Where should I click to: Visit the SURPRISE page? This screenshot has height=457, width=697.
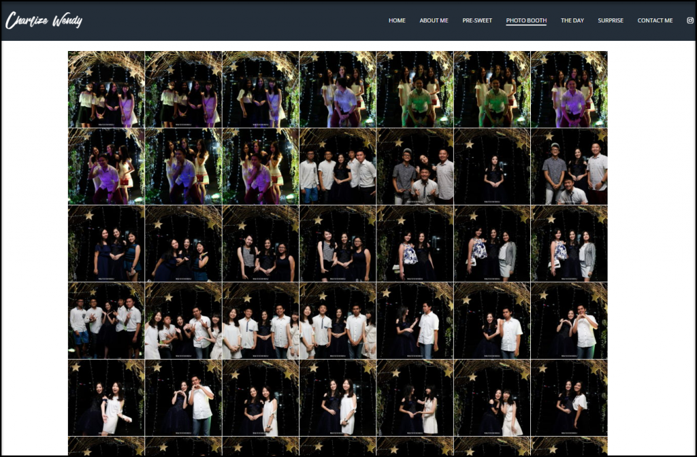611,20
